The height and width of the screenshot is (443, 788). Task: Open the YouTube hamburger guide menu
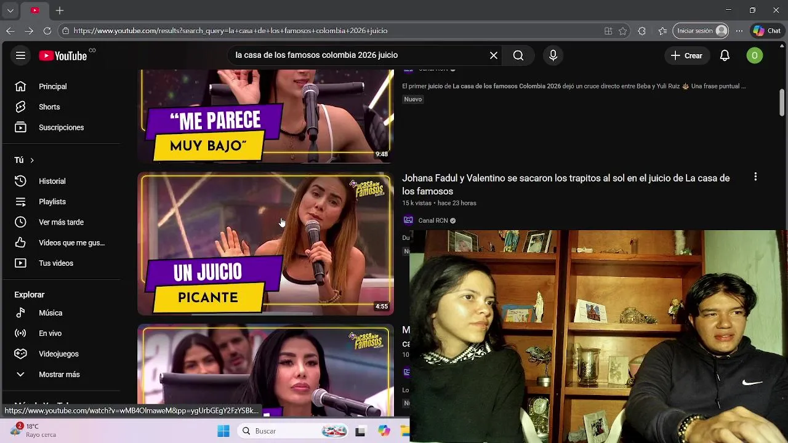tap(20, 55)
